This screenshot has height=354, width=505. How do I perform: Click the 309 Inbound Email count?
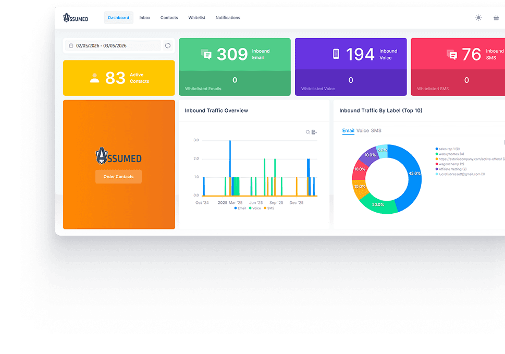point(232,54)
